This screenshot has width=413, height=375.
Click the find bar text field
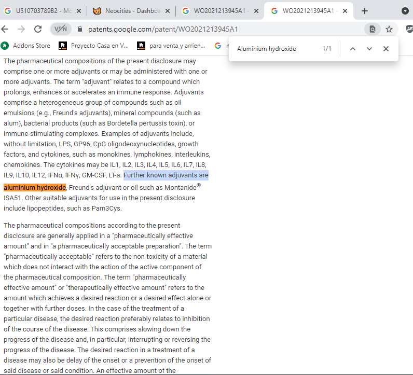click(x=275, y=49)
